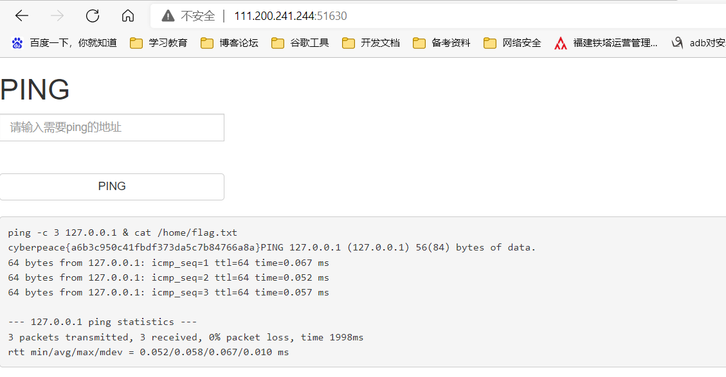Click the 网络安全 folder icon
Image resolution: width=726 pixels, height=377 pixels.
coord(490,44)
